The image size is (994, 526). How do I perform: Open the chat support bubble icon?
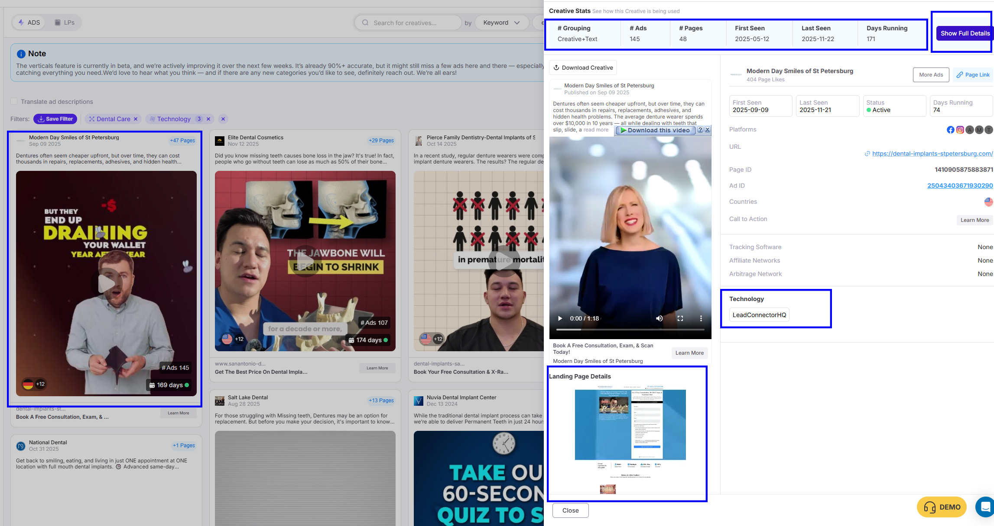click(x=985, y=507)
